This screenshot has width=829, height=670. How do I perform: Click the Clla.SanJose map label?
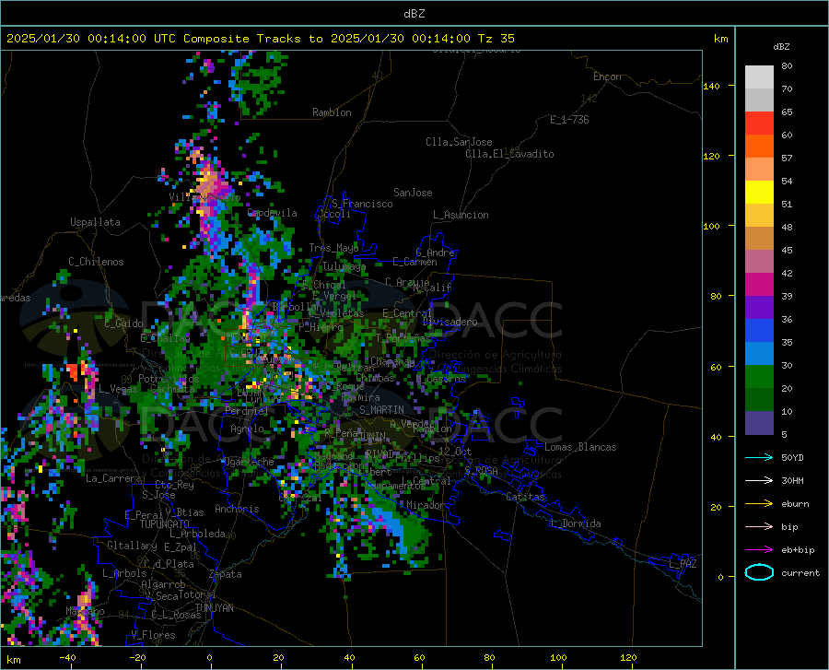point(459,142)
